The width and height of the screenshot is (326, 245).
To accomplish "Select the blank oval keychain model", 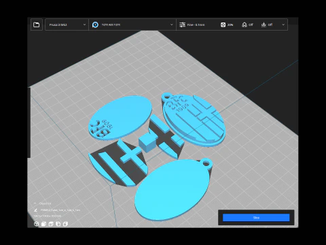I will point(173,190).
